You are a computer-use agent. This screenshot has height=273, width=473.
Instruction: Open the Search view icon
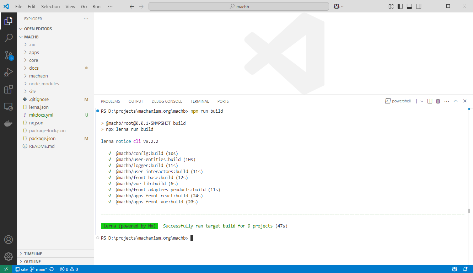coord(9,38)
